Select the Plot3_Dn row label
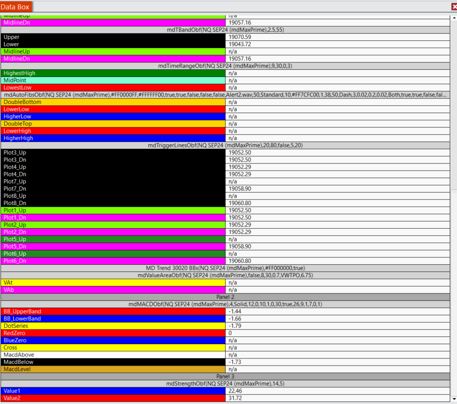This screenshot has height=404, width=457. [x=113, y=160]
